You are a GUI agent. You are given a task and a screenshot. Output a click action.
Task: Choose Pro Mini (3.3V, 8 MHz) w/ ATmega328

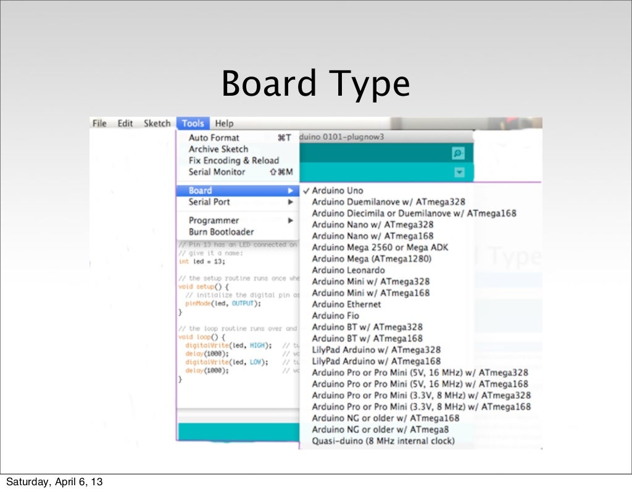(x=420, y=396)
